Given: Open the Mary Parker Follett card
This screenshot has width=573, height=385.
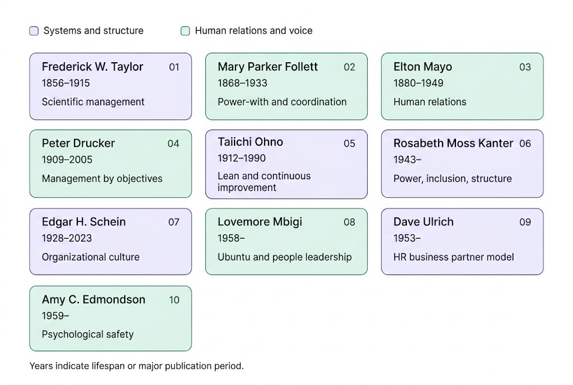Looking at the screenshot, I should click(x=286, y=86).
